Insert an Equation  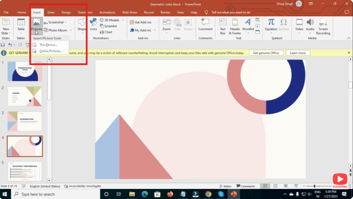pos(271,24)
